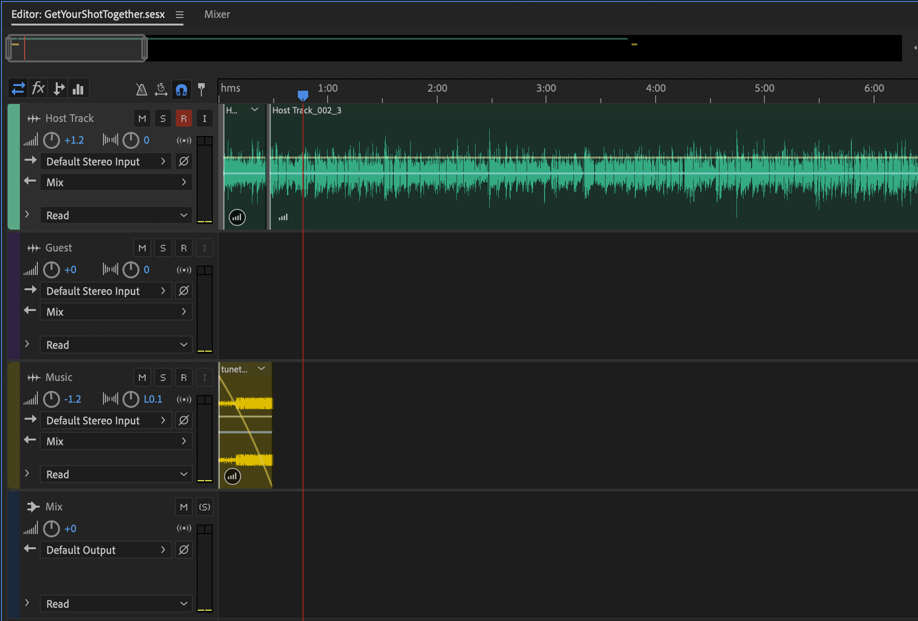Viewport: 918px width, 621px height.
Task: Click the Host Track volume knob
Action: point(52,140)
